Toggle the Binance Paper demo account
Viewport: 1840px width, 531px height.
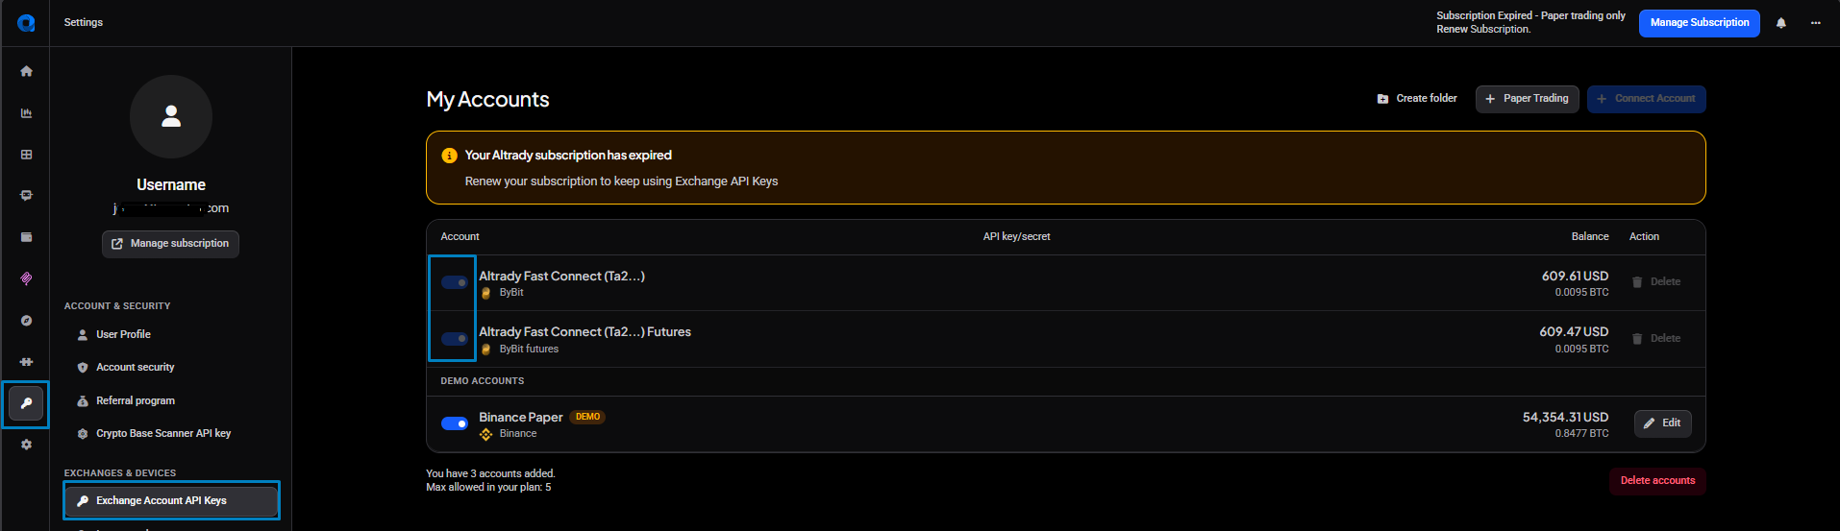tap(455, 423)
